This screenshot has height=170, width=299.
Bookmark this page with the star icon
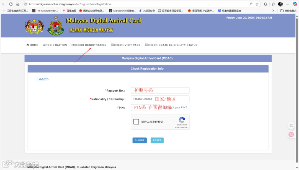pyautogui.click(x=257, y=4)
